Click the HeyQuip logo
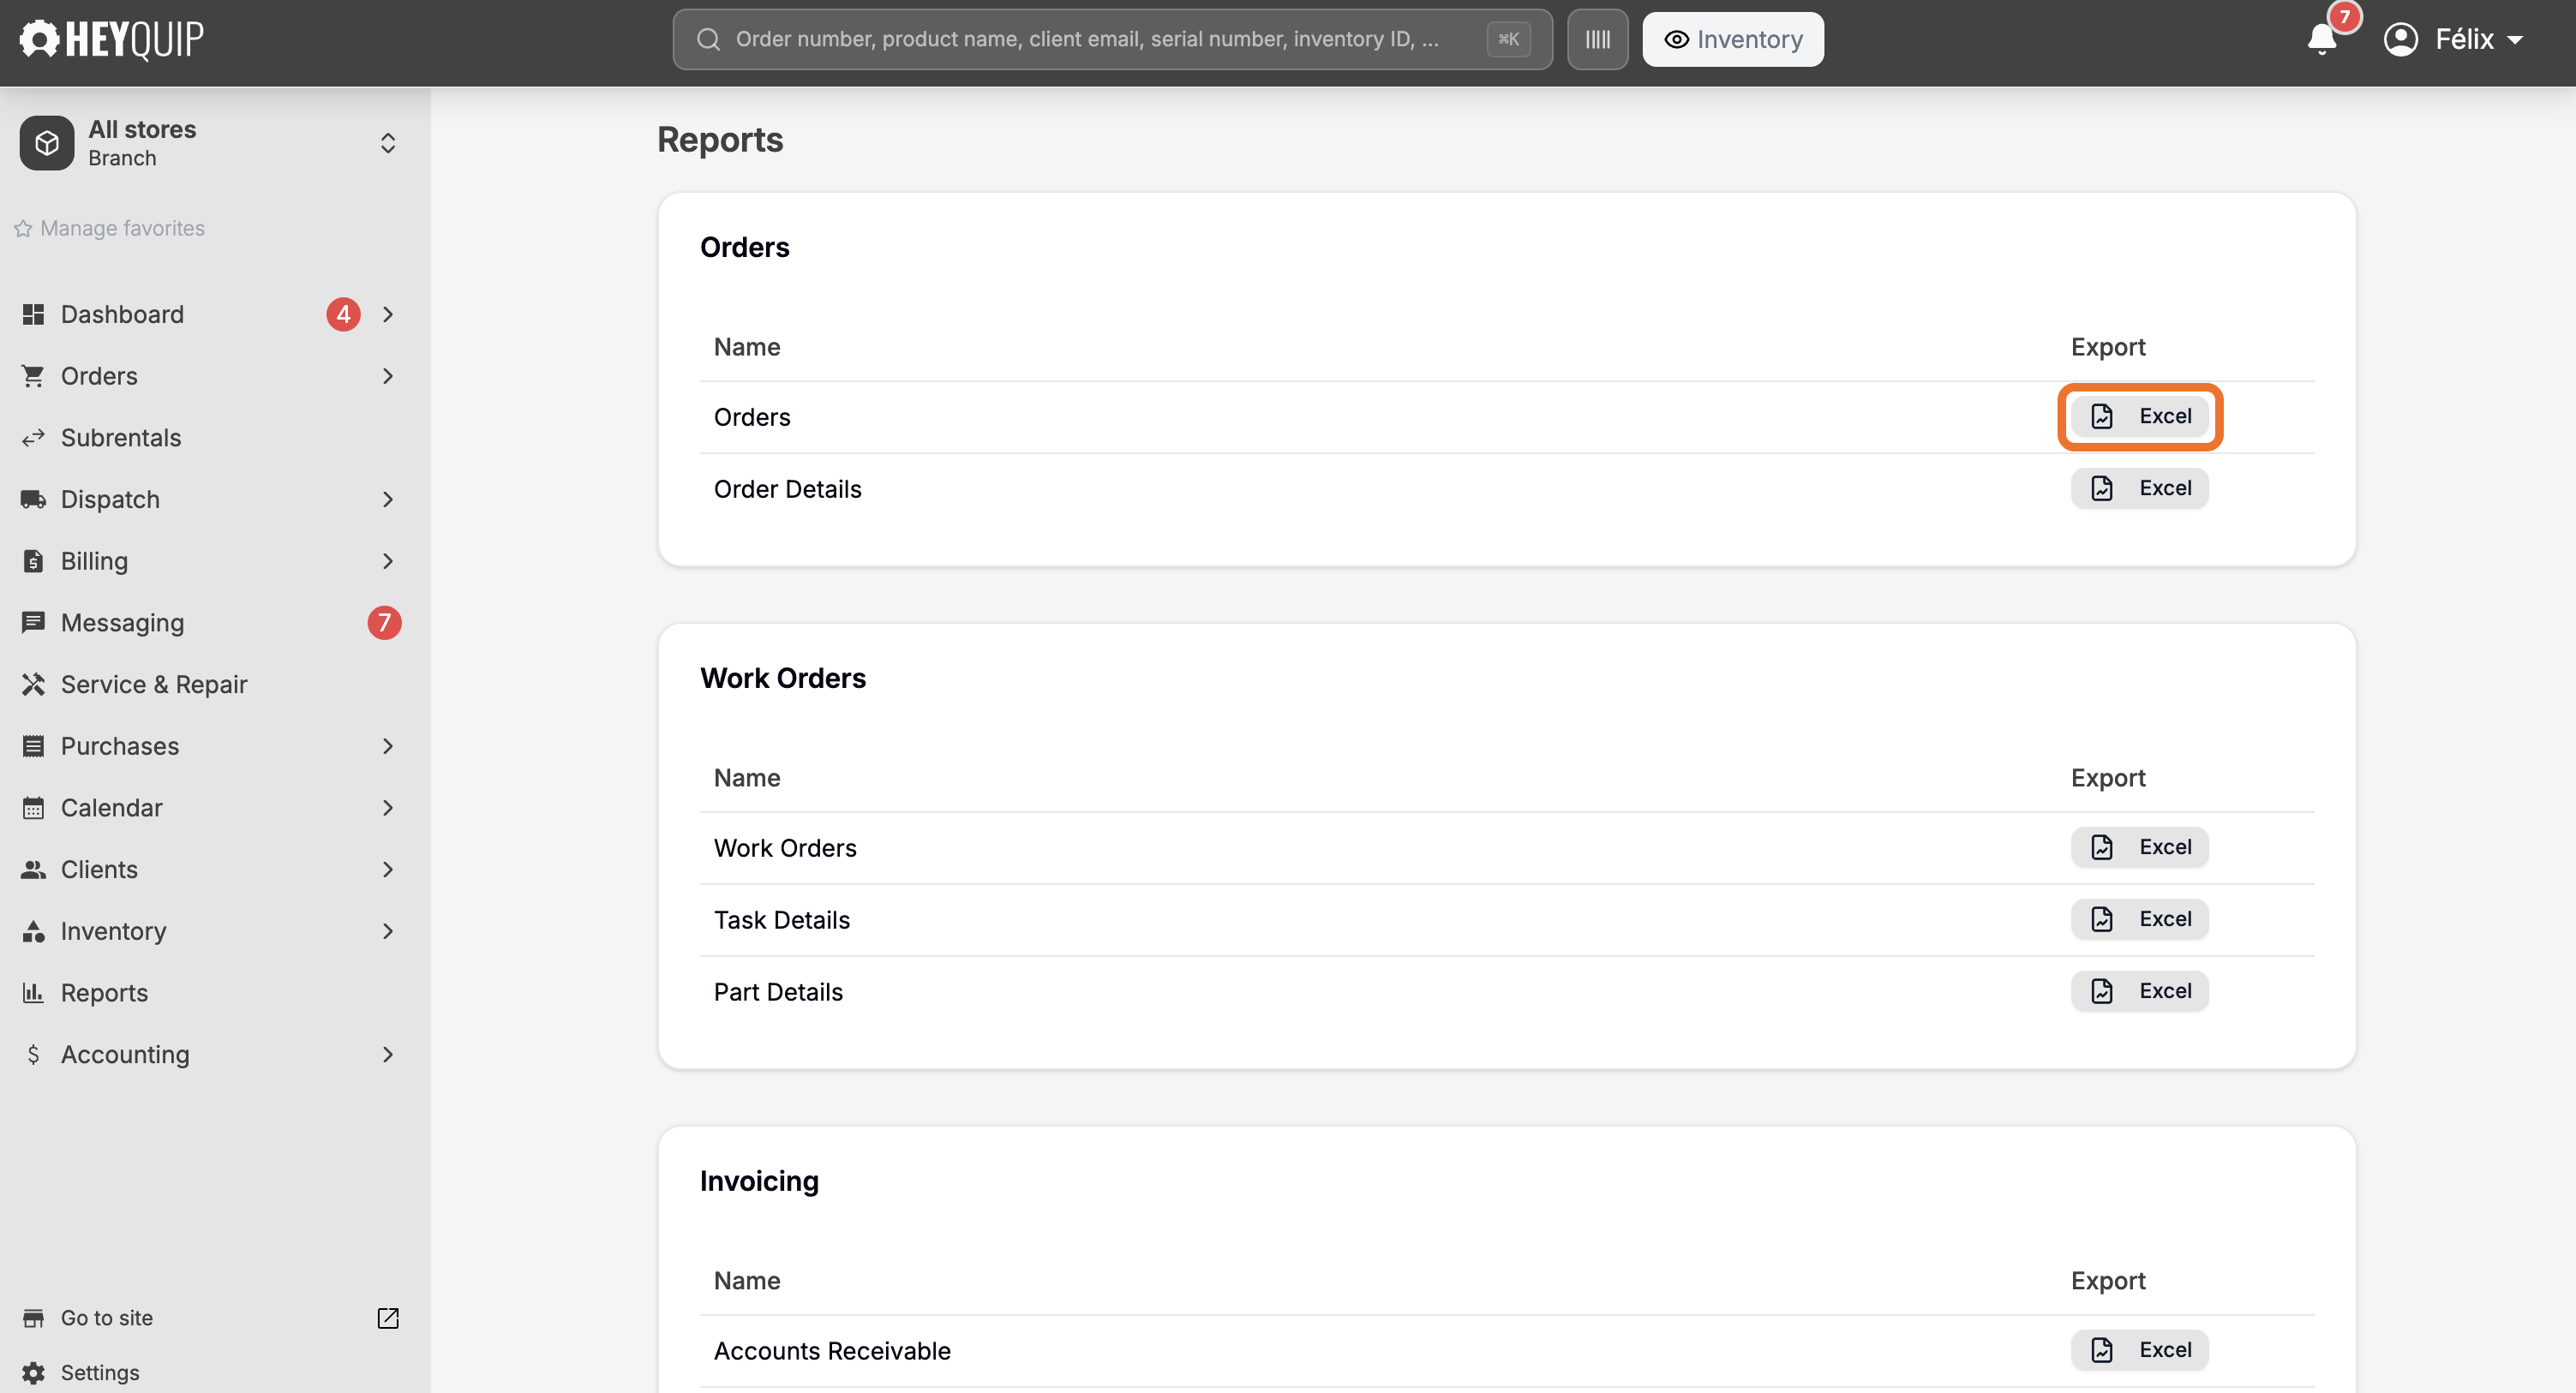Image resolution: width=2576 pixels, height=1393 pixels. (112, 39)
